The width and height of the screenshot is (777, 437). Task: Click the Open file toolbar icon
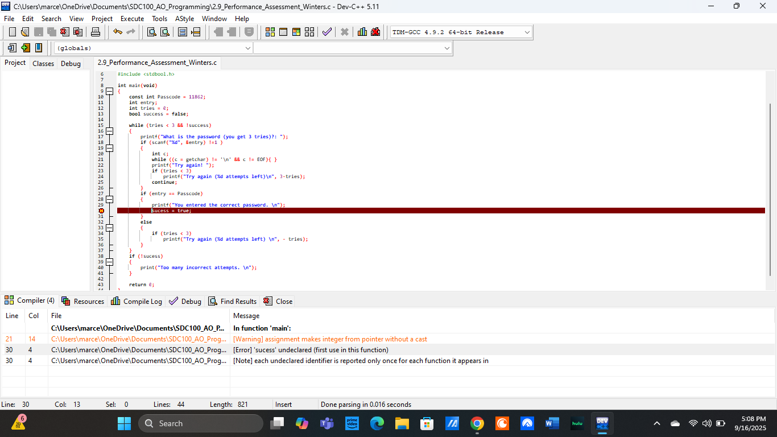point(25,32)
